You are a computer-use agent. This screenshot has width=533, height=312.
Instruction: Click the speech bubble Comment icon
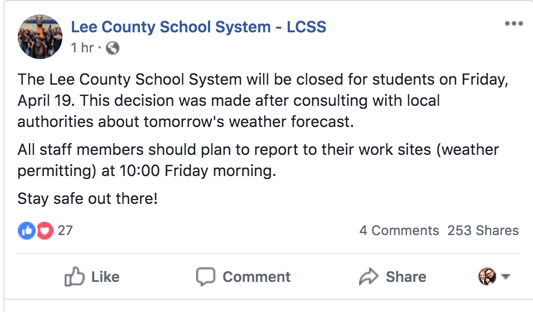206,277
